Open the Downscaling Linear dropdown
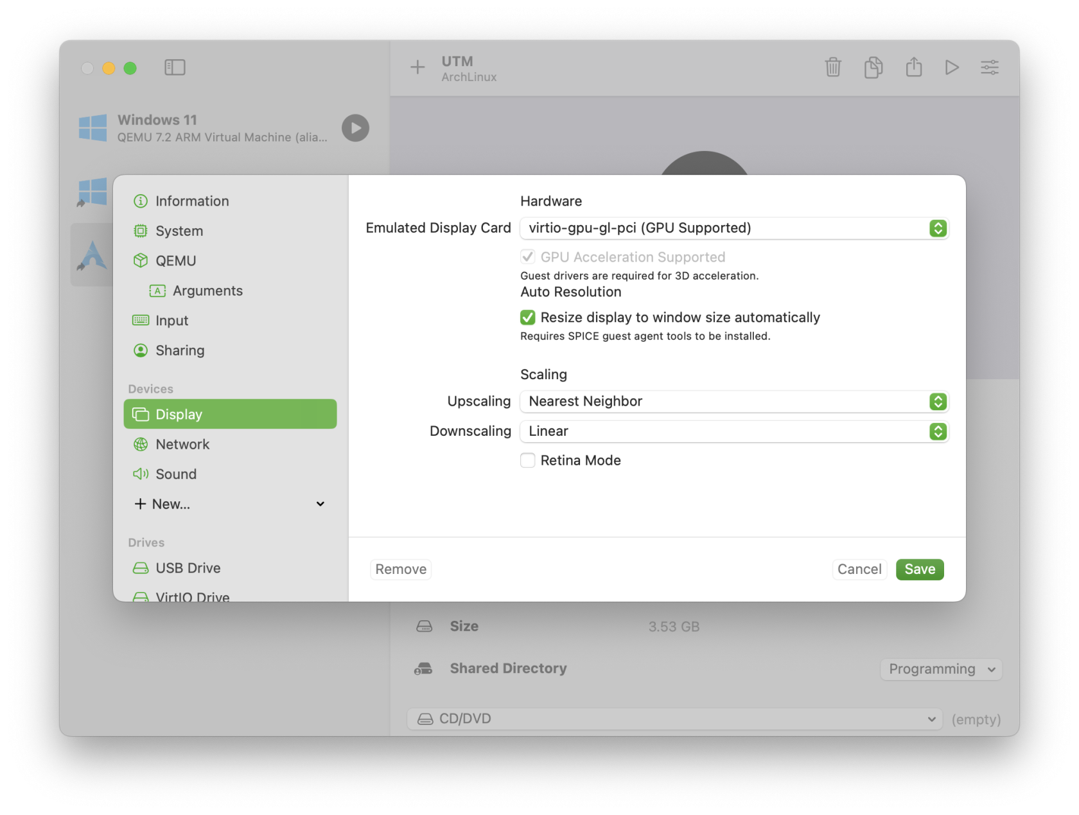Image resolution: width=1079 pixels, height=815 pixels. point(734,431)
